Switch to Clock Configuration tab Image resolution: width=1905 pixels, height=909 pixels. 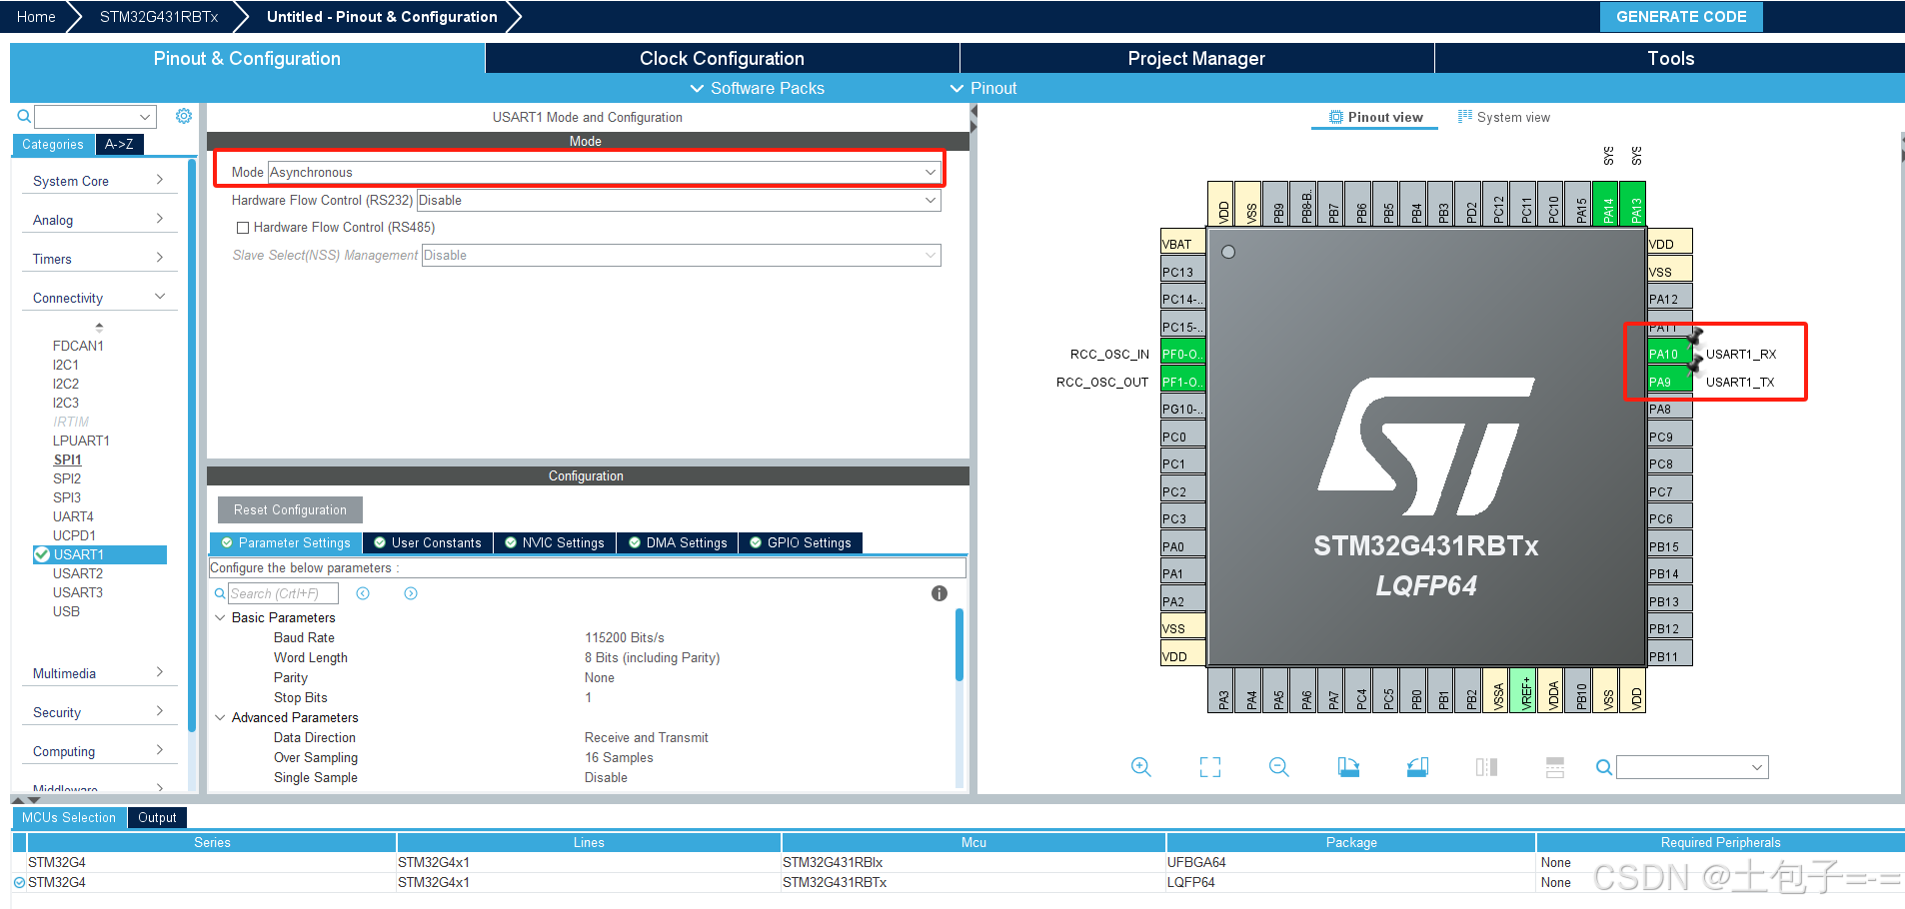[722, 58]
